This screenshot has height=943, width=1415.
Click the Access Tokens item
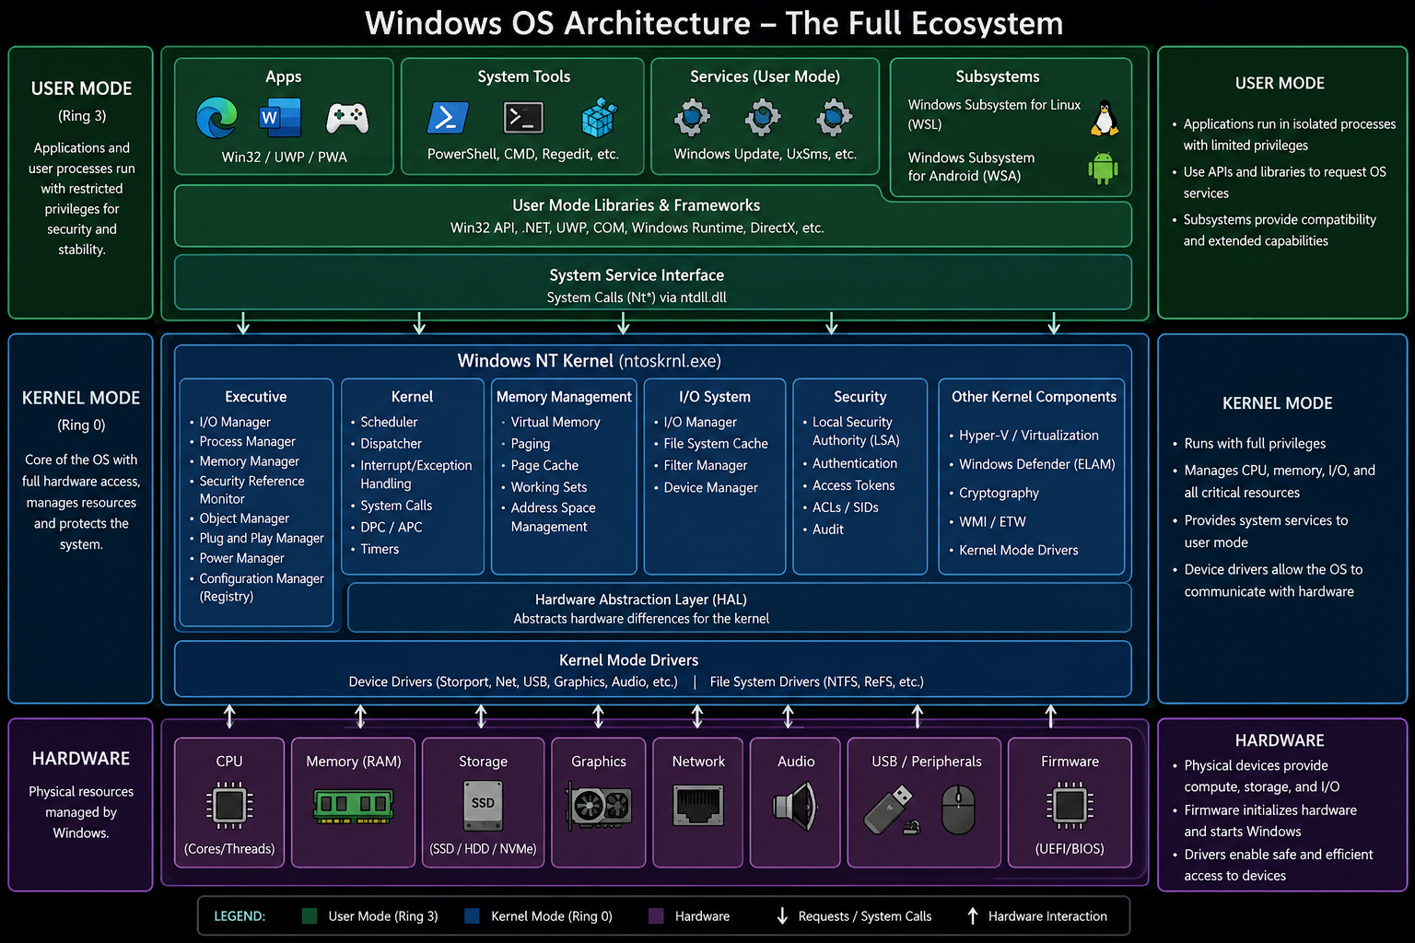click(x=853, y=485)
